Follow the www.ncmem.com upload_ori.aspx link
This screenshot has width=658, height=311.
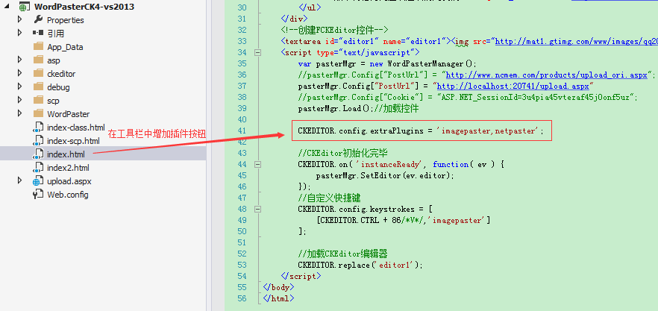546,75
